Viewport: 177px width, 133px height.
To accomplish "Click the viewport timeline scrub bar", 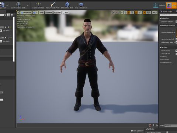I will 81,125.
